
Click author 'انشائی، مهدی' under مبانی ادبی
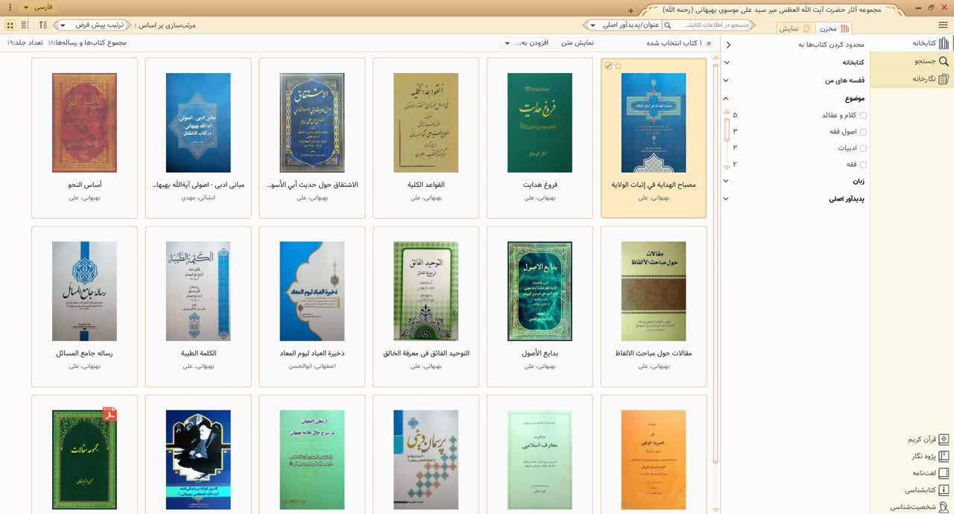coord(198,198)
